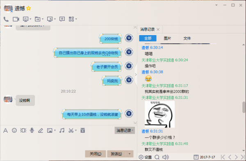246x161 pixels.
Task: Open the contact avatar in title bar
Action: [8, 8]
